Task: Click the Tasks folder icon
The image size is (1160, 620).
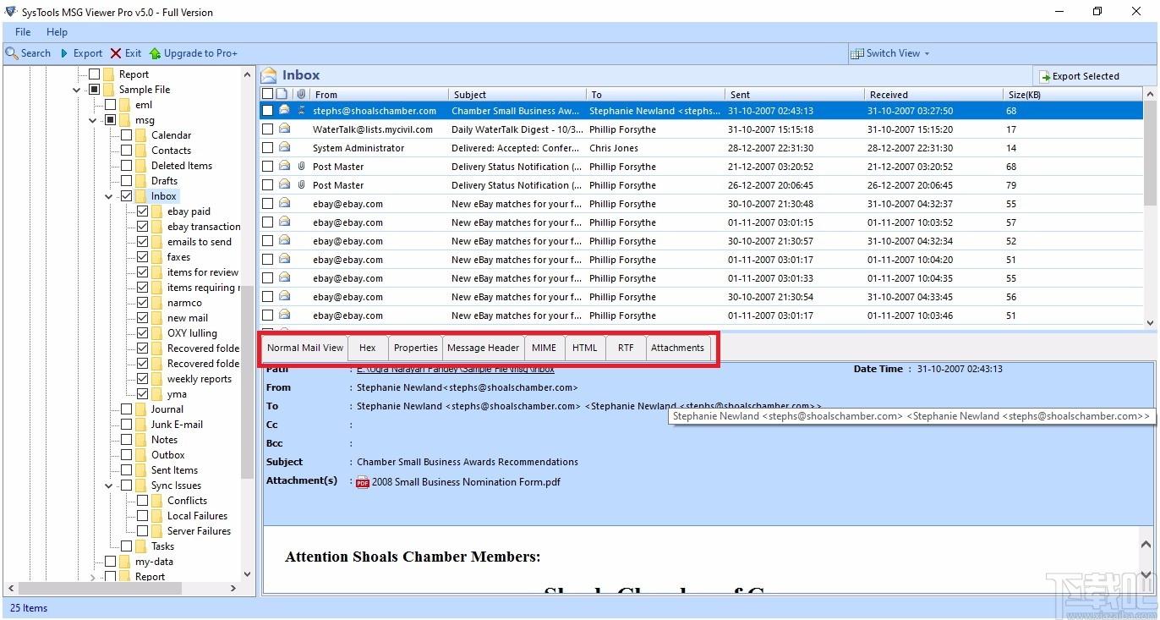Action: [141, 546]
